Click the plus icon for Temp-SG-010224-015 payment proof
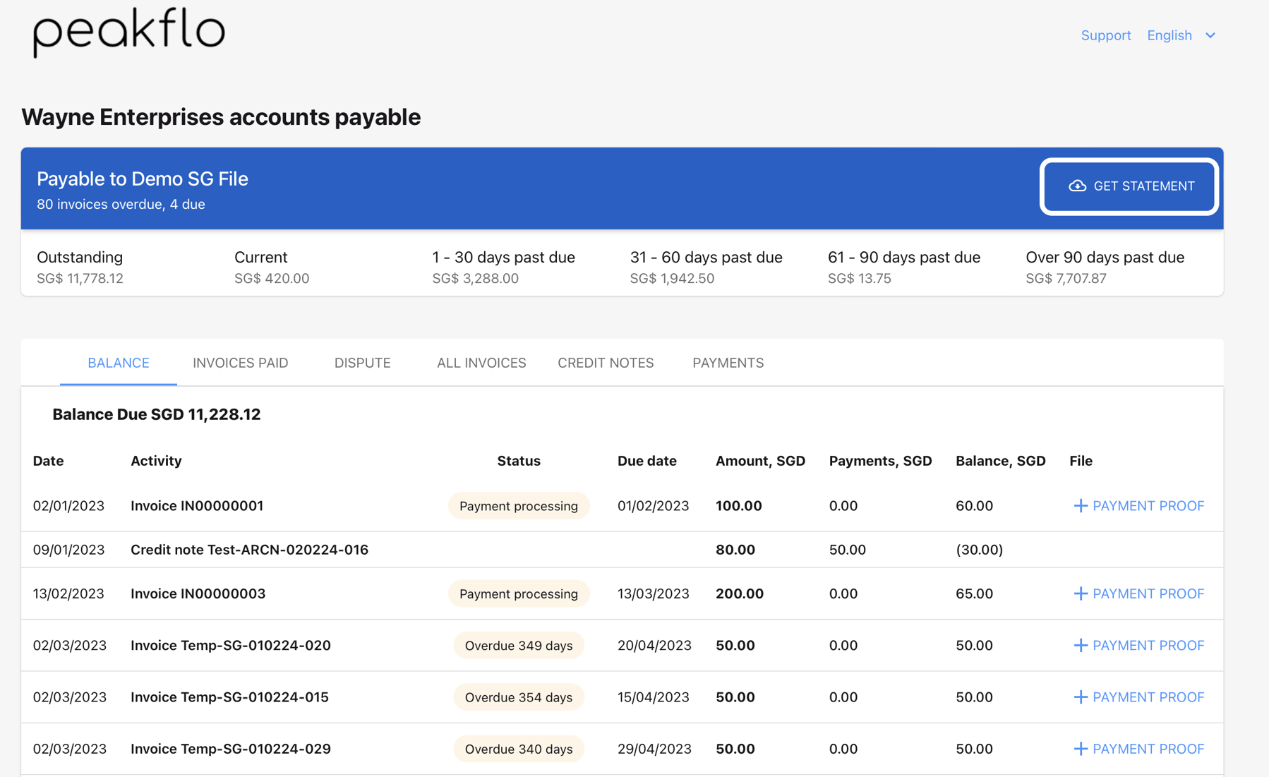This screenshot has height=777, width=1269. [x=1081, y=697]
